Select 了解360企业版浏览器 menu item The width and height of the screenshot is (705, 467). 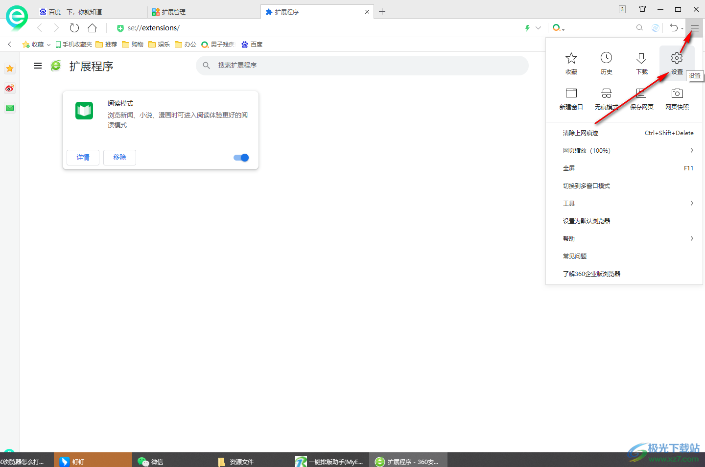[x=624, y=274]
